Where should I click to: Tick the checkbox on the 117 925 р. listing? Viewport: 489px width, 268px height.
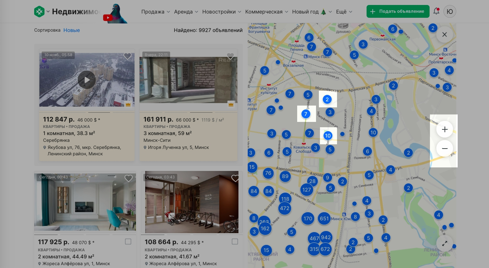tap(128, 242)
